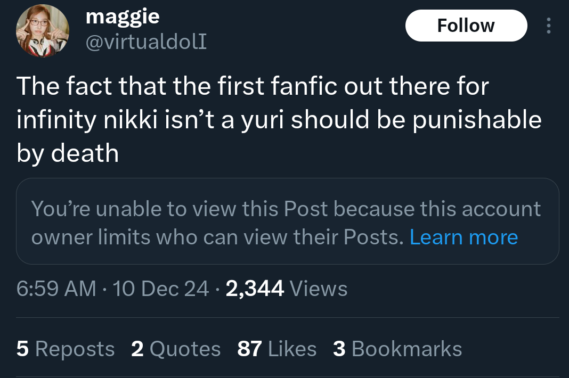The image size is (569, 378).
Task: Show the 87 Likes list
Action: pos(277,349)
